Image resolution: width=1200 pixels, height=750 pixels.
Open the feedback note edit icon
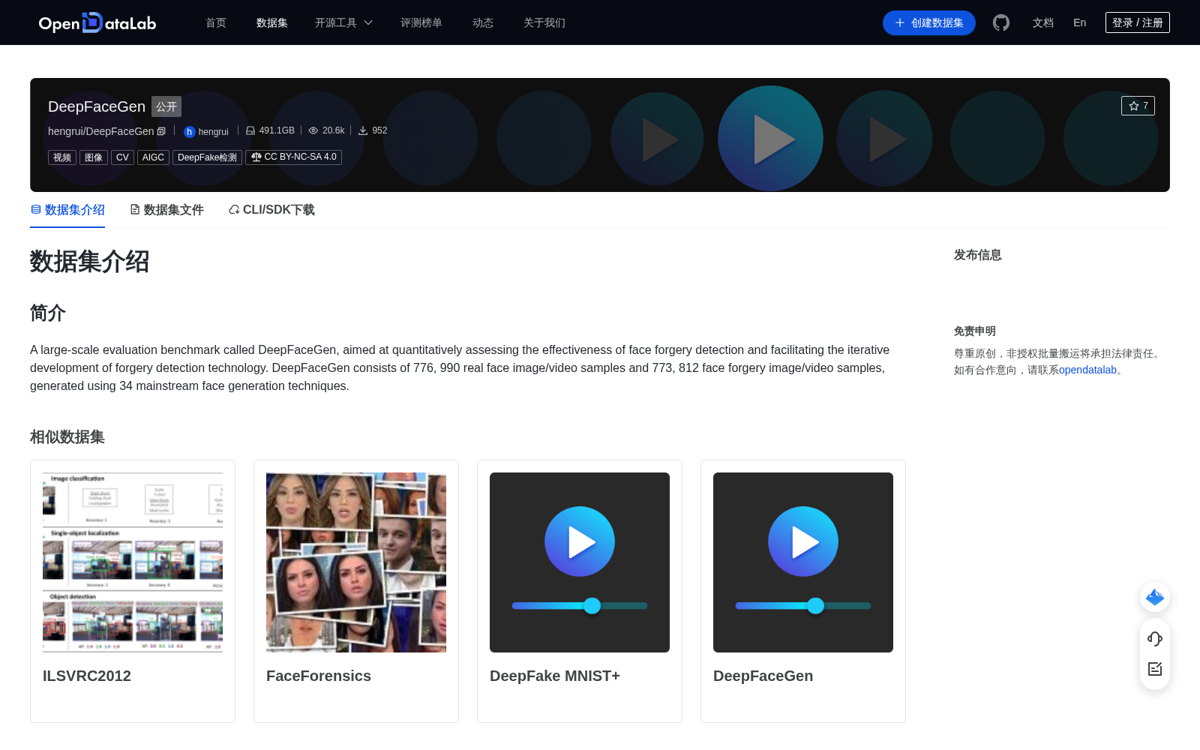[1155, 669]
